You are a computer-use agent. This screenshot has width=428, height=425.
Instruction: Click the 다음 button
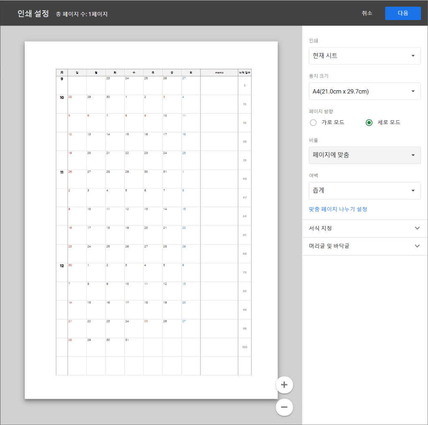(x=403, y=13)
